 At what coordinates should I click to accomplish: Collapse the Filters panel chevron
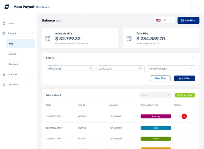point(193,58)
